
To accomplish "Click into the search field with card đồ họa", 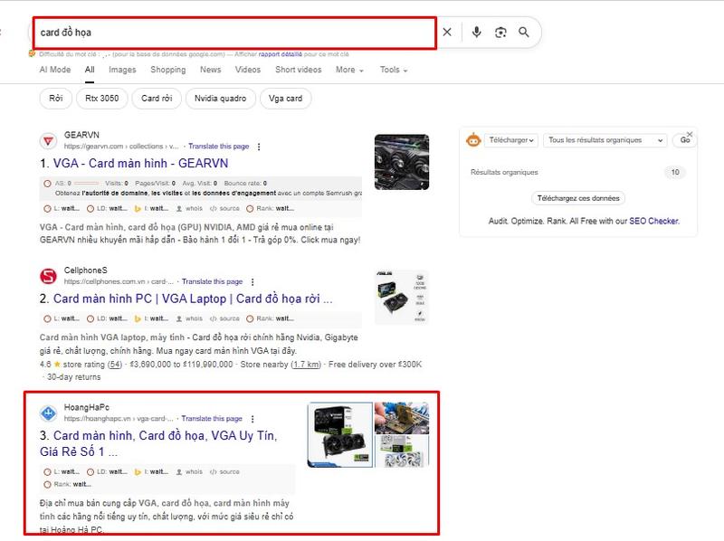I will tap(234, 33).
